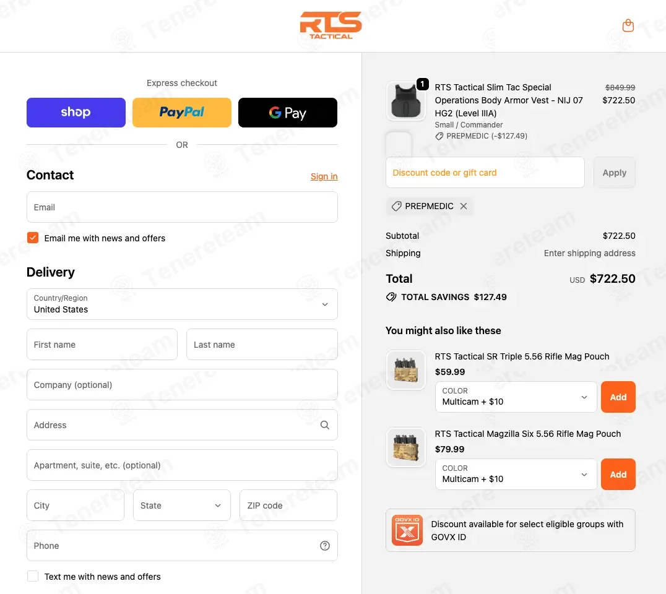Open color dropdown for Magzilla Six Mag Pouch

(x=516, y=474)
